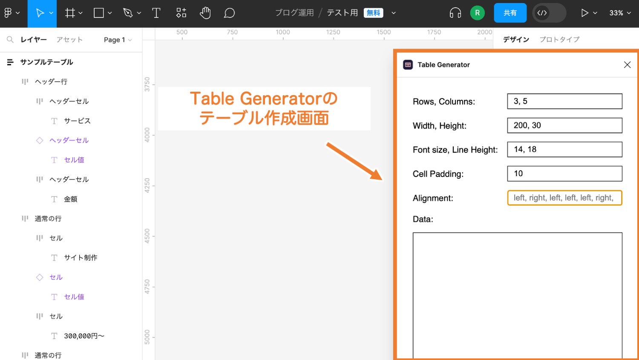Toggle the Dev Mode switch

pos(549,13)
